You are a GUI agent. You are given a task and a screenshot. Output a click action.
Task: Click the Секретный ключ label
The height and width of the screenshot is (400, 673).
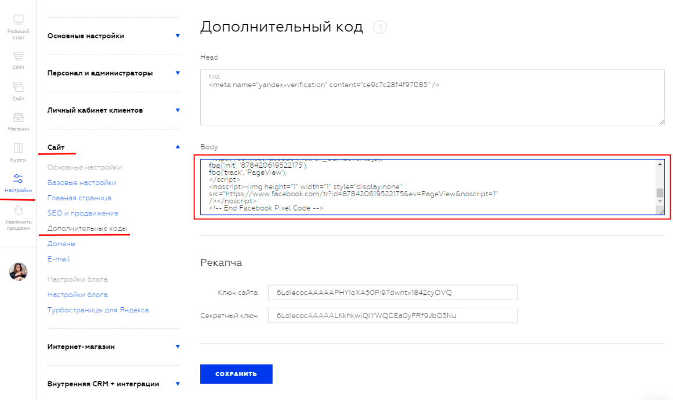click(x=229, y=316)
